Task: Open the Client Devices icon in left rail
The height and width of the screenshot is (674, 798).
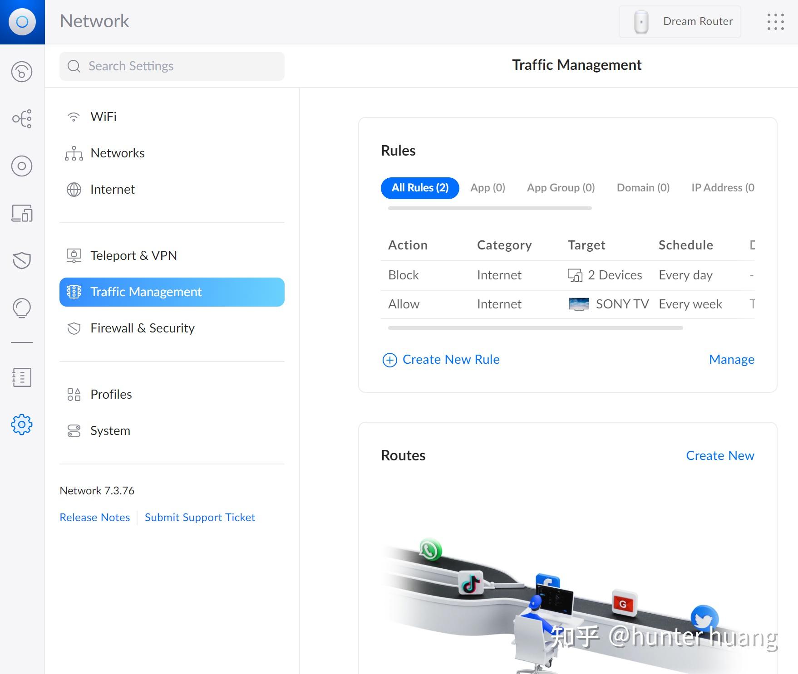Action: pyautogui.click(x=22, y=213)
